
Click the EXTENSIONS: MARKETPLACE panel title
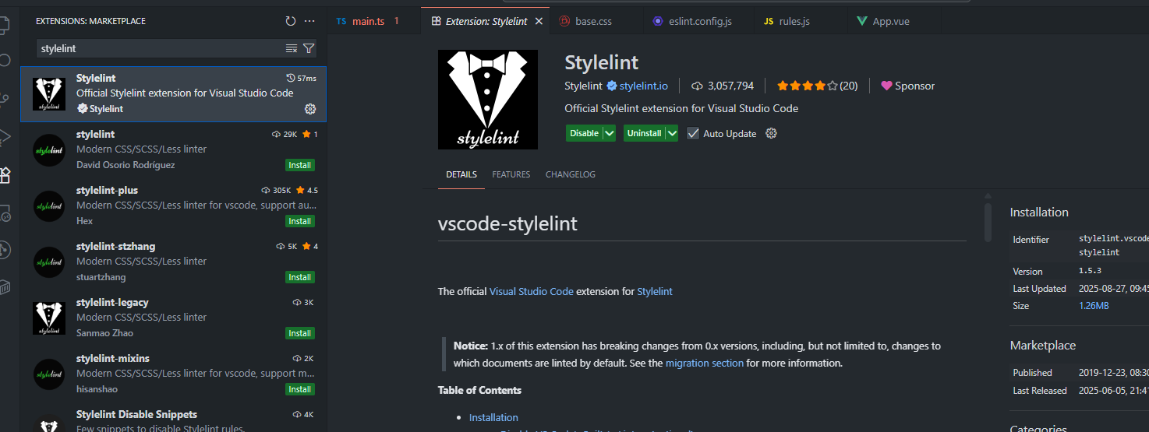coord(90,21)
